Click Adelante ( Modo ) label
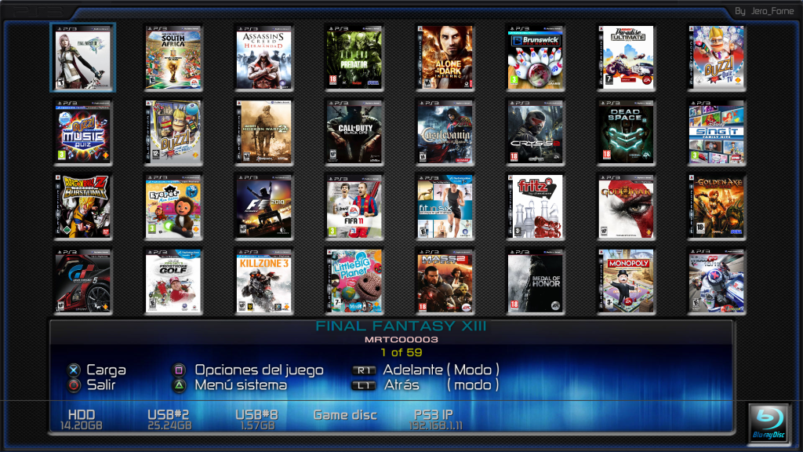803x452 pixels. [441, 370]
